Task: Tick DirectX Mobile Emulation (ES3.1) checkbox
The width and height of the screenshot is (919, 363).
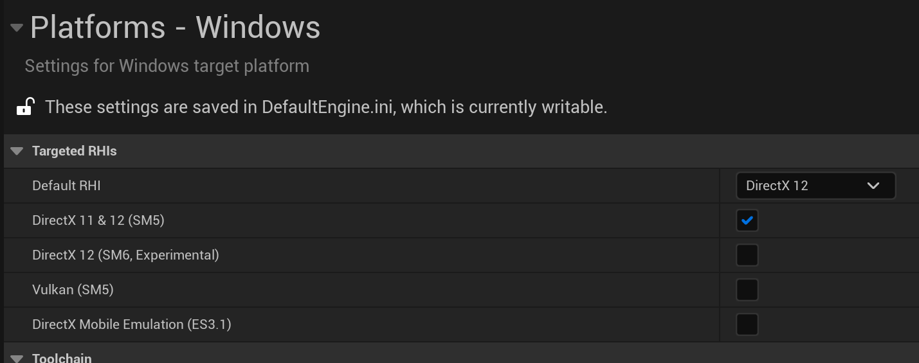Action: coord(747,324)
